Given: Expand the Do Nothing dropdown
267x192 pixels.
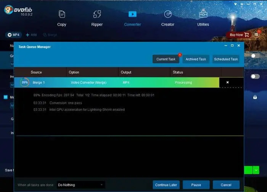Looking at the screenshot, I should pyautogui.click(x=80, y=185).
